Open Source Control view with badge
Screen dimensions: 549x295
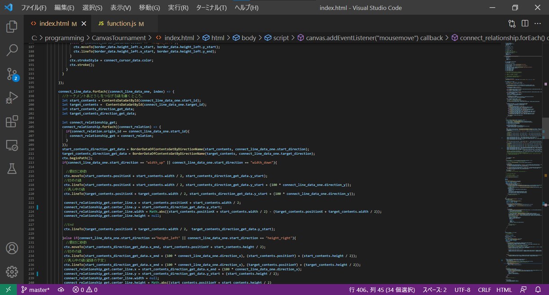12,74
